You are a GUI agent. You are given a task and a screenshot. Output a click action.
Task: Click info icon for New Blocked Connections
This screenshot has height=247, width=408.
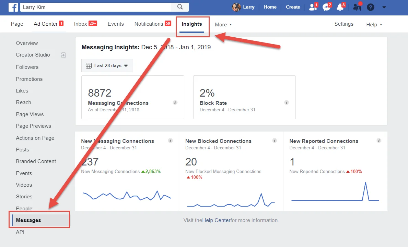[275, 140]
